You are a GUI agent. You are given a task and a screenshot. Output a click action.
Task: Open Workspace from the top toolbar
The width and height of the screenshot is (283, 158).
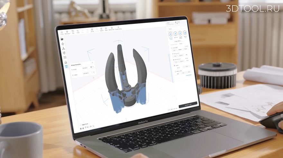tap(67, 32)
